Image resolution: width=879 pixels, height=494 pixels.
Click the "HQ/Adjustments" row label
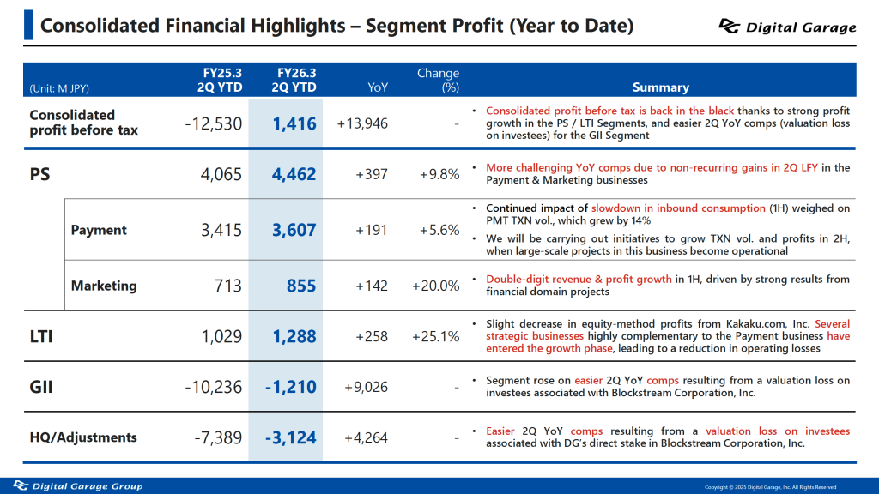(83, 437)
